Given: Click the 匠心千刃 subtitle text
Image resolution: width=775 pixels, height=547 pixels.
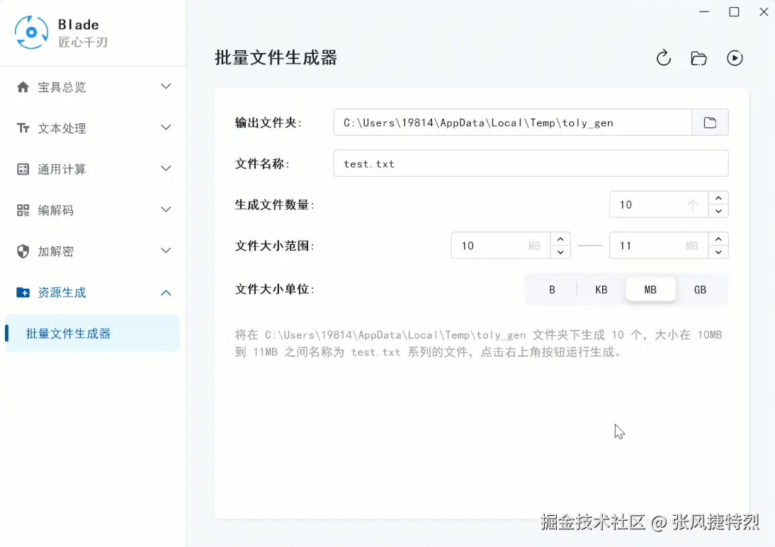Looking at the screenshot, I should [x=83, y=42].
